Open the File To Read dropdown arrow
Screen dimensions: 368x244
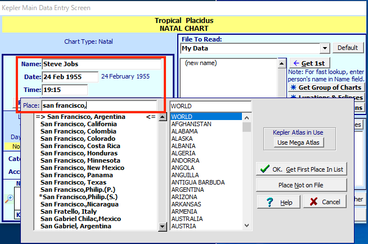click(x=325, y=48)
